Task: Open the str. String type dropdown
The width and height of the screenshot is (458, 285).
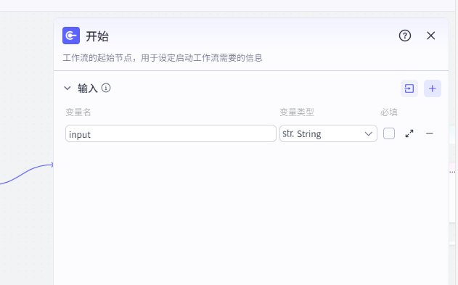Action: [328, 133]
